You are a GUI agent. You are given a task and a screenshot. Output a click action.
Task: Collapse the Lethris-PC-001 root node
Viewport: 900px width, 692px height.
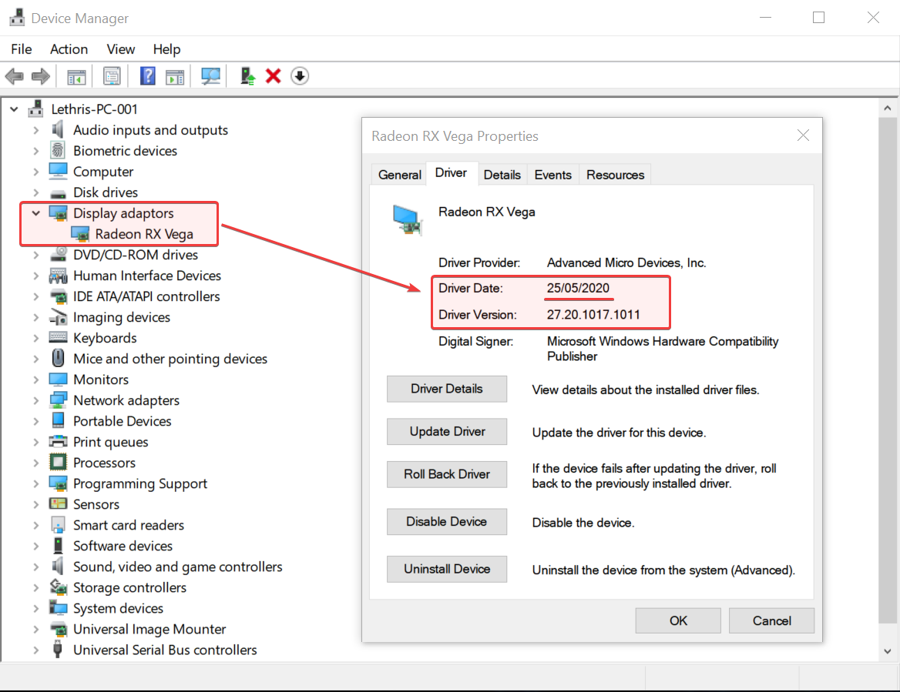(x=15, y=109)
